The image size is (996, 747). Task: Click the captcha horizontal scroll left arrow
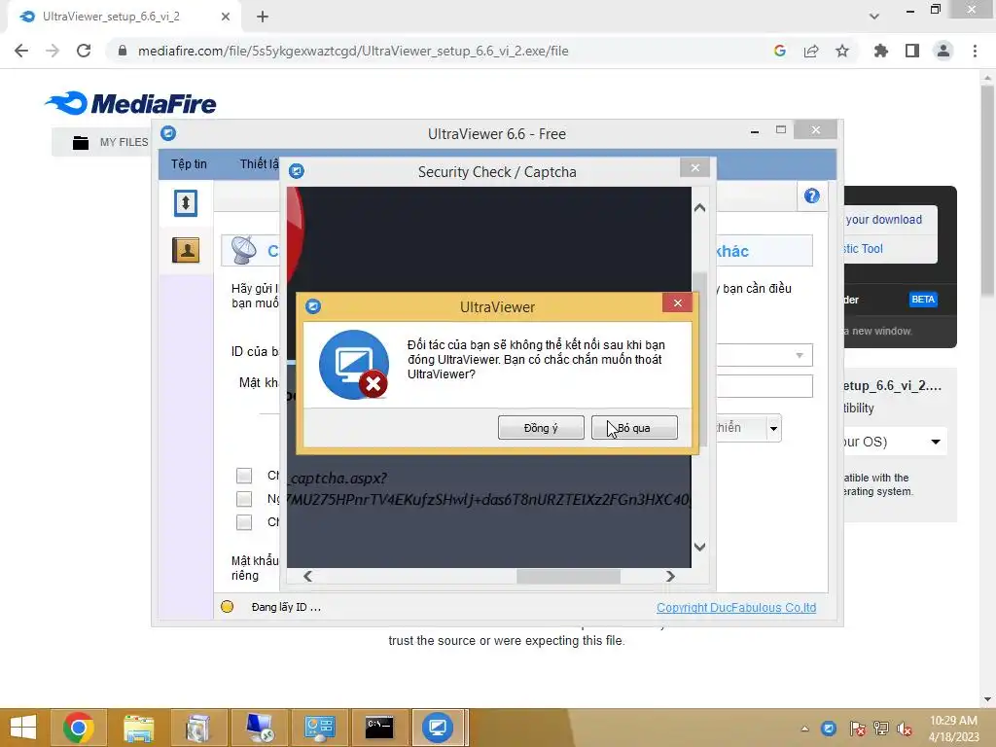coord(308,576)
